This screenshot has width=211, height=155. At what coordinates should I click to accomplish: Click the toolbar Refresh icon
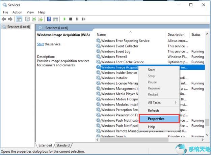(x=34, y=19)
